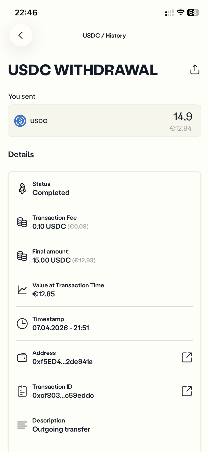The image size is (209, 452).
Task: Tap the Outgoing transfer description
Action: tap(61, 429)
